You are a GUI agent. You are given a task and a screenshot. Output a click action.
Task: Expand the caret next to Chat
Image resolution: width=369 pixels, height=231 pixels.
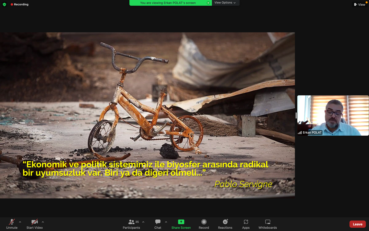pos(166,222)
